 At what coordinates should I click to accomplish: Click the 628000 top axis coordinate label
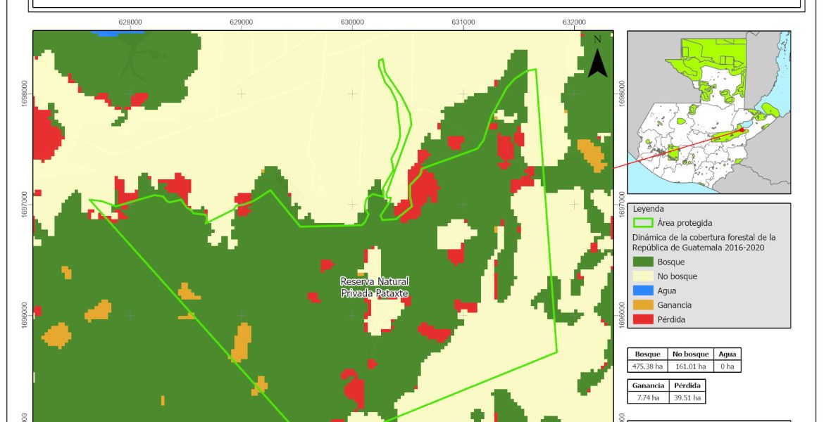pos(130,22)
